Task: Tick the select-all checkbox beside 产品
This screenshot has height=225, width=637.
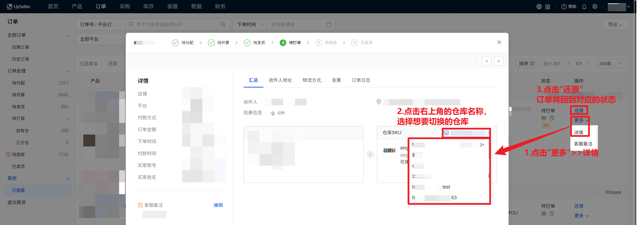Action: (x=83, y=81)
